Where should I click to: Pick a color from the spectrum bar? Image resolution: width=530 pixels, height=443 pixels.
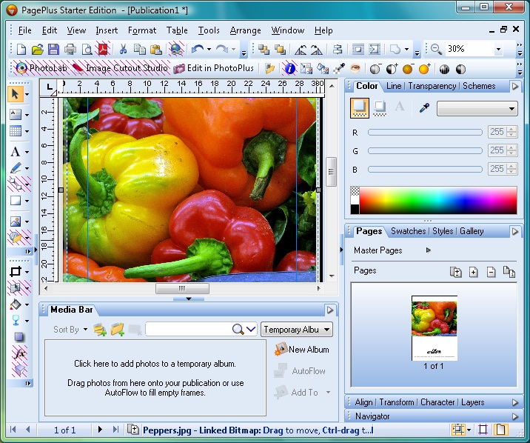438,200
